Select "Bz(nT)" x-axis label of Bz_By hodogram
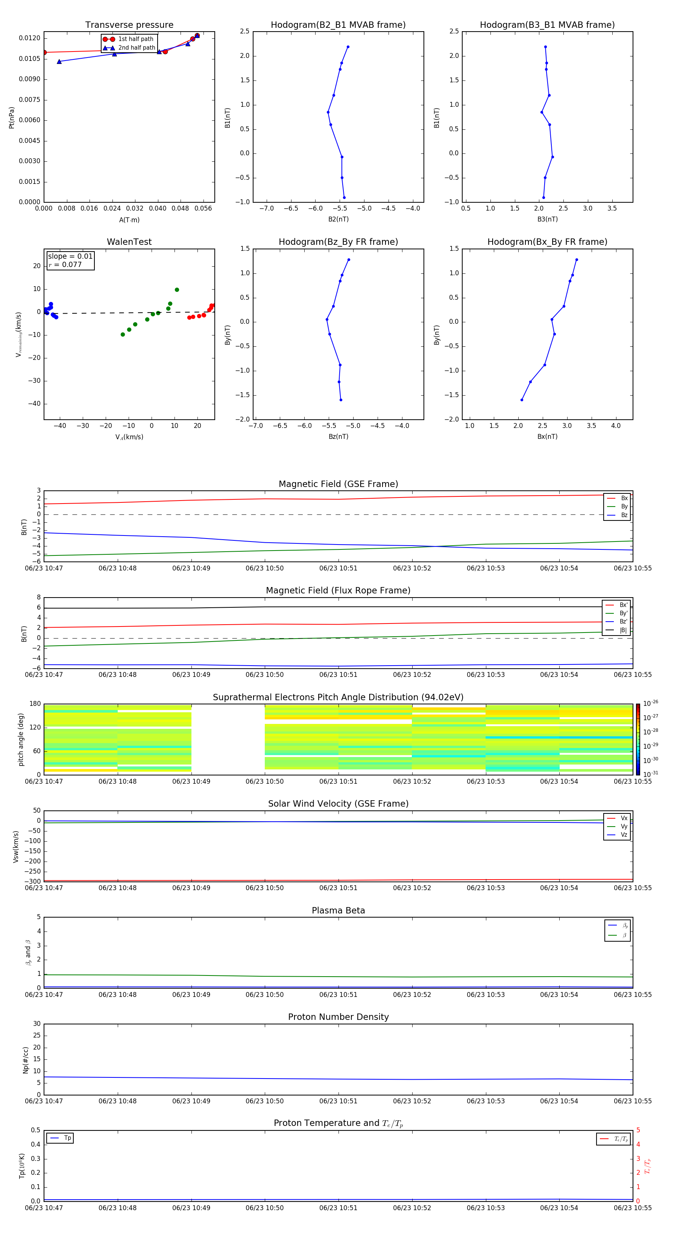The height and width of the screenshot is (1241, 677). [x=338, y=437]
